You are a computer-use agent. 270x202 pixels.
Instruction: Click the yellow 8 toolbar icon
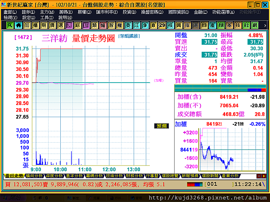coord(153,26)
